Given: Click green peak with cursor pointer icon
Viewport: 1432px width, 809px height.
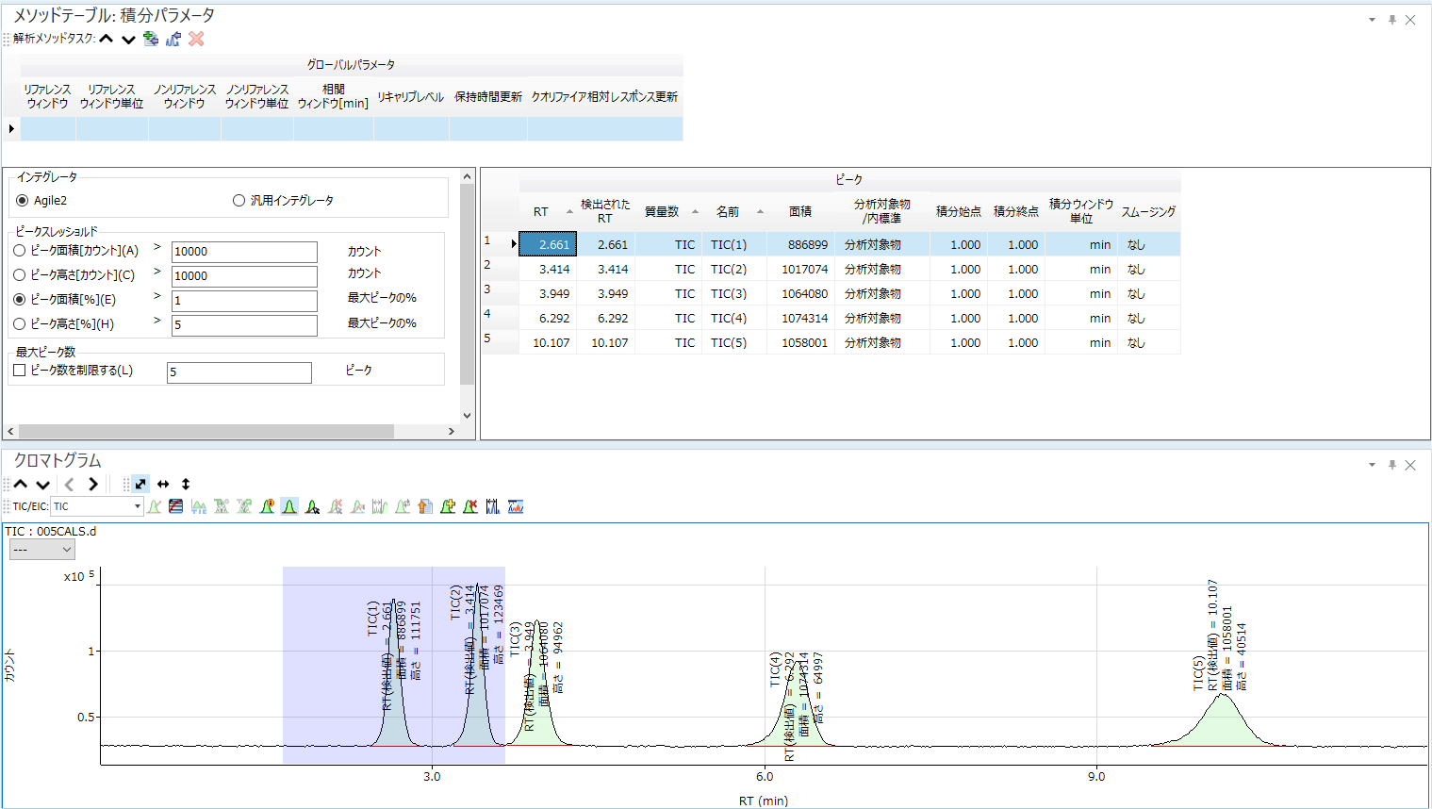Looking at the screenshot, I should pyautogui.click(x=312, y=506).
